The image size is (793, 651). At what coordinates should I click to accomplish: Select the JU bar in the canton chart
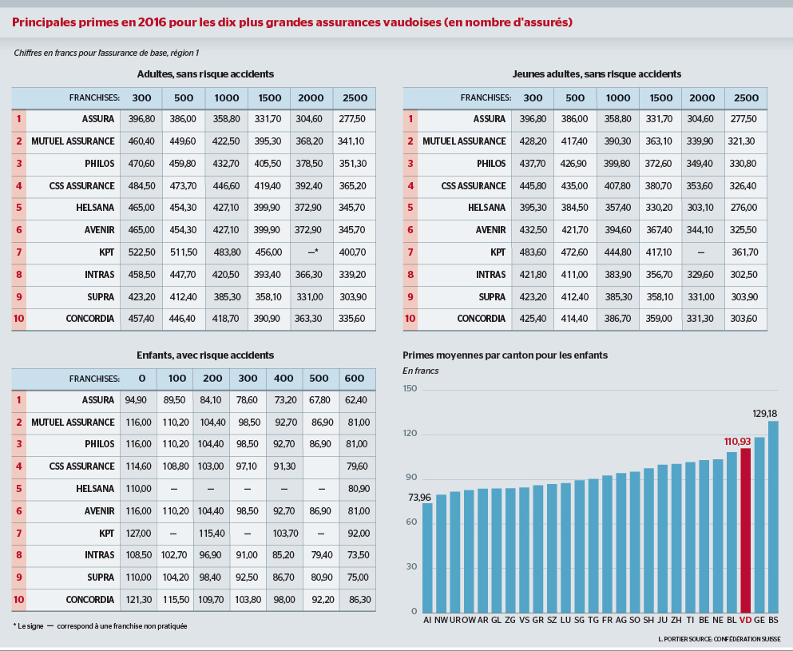663,538
